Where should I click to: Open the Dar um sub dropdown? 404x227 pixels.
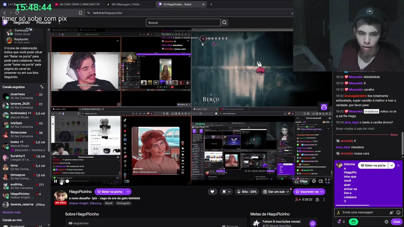(276, 192)
